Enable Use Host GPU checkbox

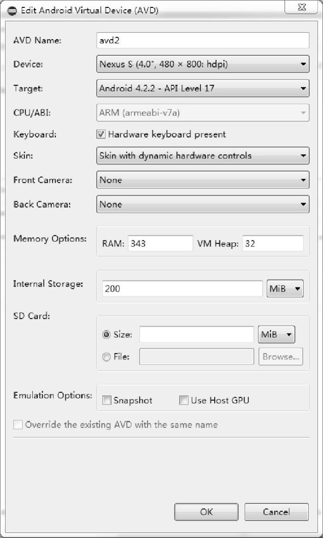pyautogui.click(x=184, y=400)
